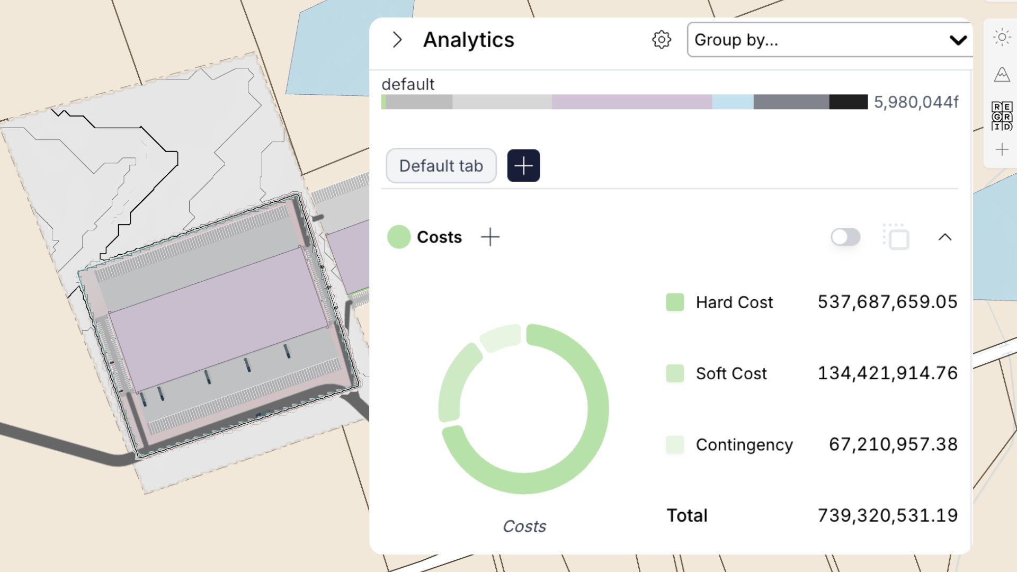
Task: Select the lavender building on the map
Action: pyautogui.click(x=217, y=318)
